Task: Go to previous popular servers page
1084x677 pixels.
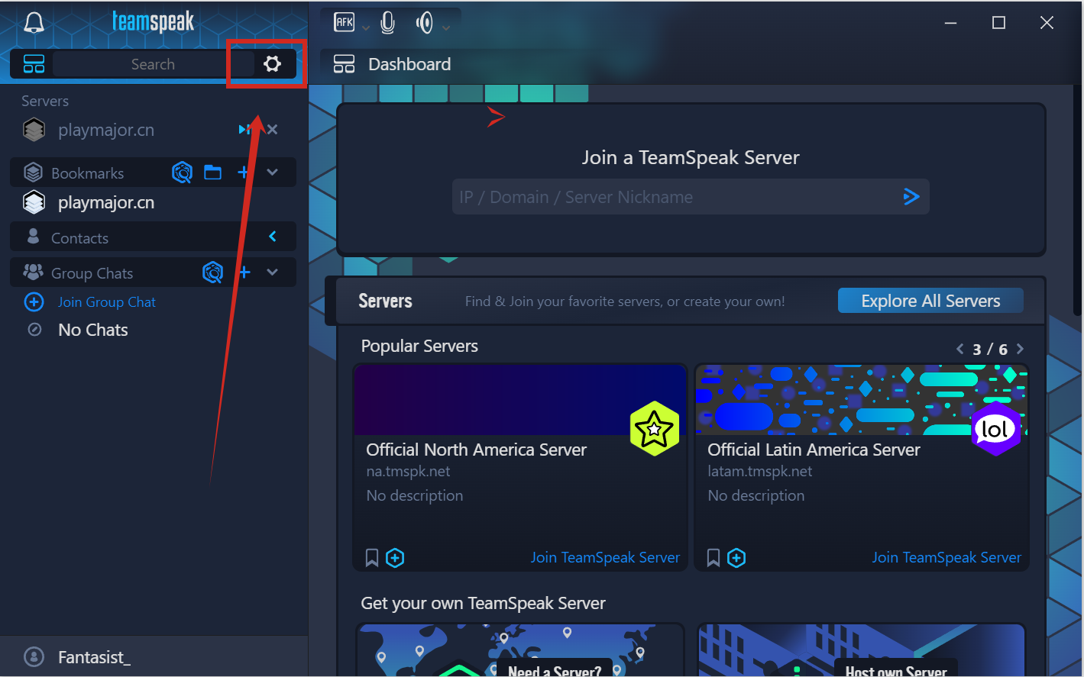Action: [x=960, y=349]
